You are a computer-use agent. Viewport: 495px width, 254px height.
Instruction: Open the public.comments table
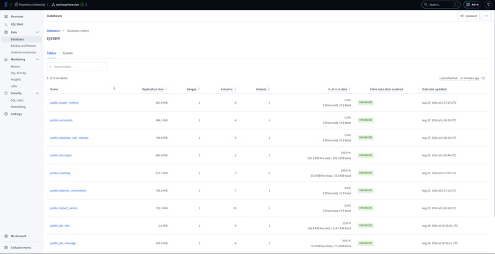coord(61,120)
